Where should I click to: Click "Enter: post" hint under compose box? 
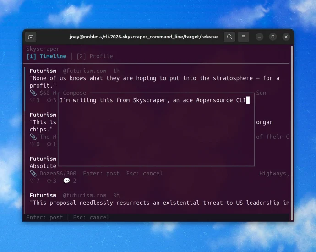pyautogui.click(x=101, y=174)
